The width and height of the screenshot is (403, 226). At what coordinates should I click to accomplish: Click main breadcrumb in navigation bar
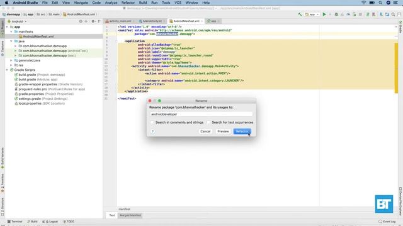pos(54,14)
